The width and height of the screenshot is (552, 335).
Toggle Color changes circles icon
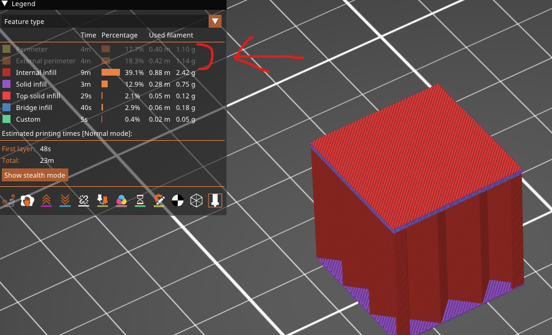pyautogui.click(x=121, y=201)
